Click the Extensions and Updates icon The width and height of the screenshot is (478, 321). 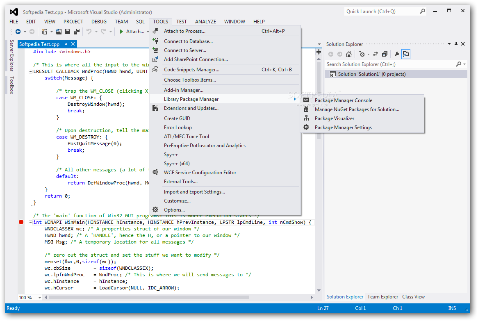click(x=155, y=108)
